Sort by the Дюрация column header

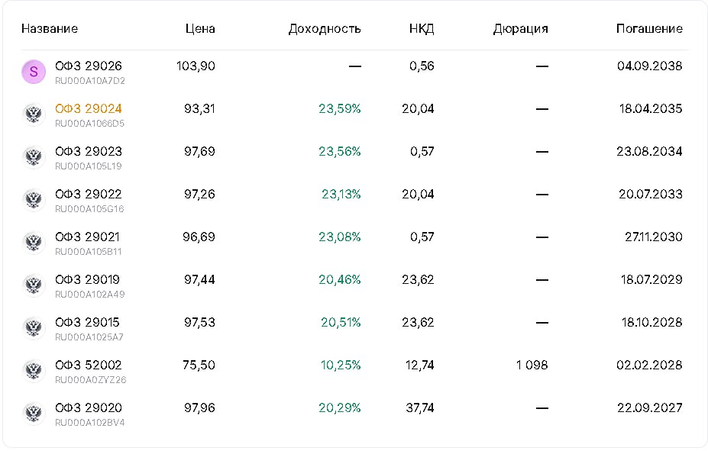click(x=520, y=29)
